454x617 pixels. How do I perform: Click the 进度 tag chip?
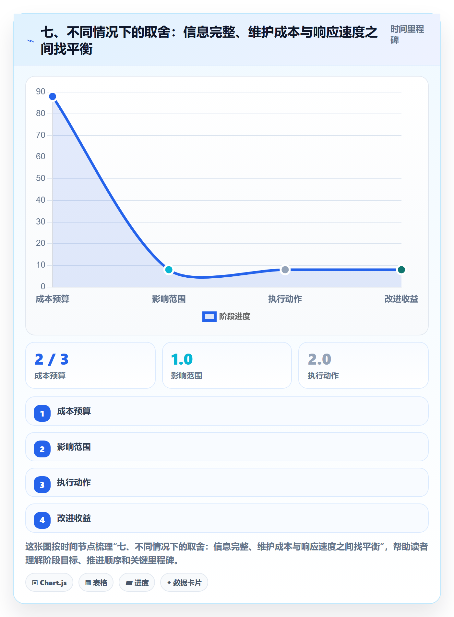click(137, 583)
